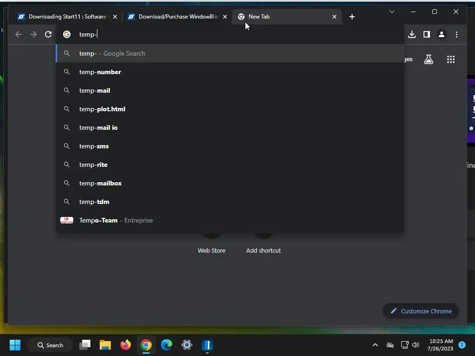Open the clock showing 10:25 AM
Image resolution: width=475 pixels, height=356 pixels.
(x=441, y=345)
